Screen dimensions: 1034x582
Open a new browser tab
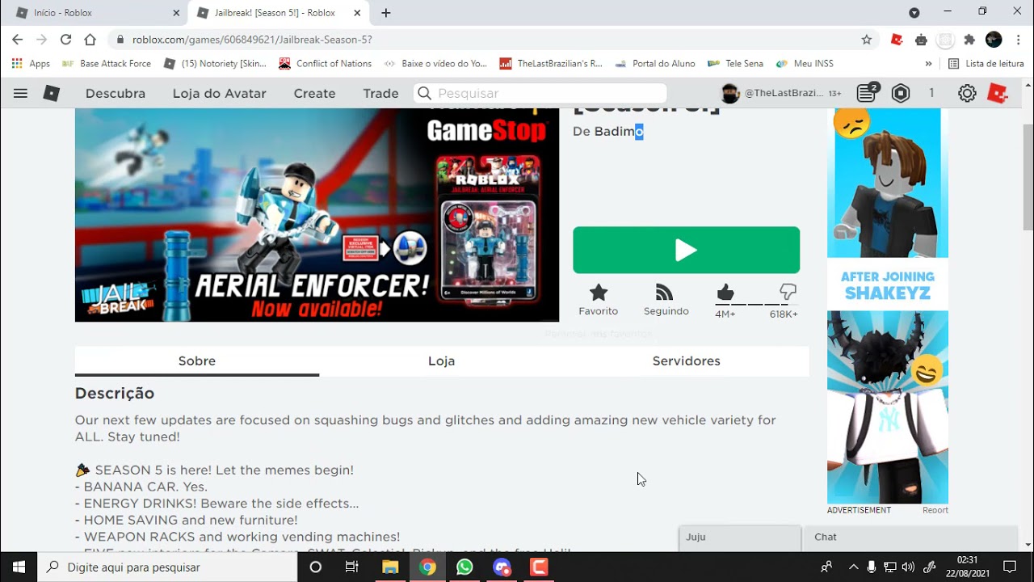pyautogui.click(x=386, y=13)
